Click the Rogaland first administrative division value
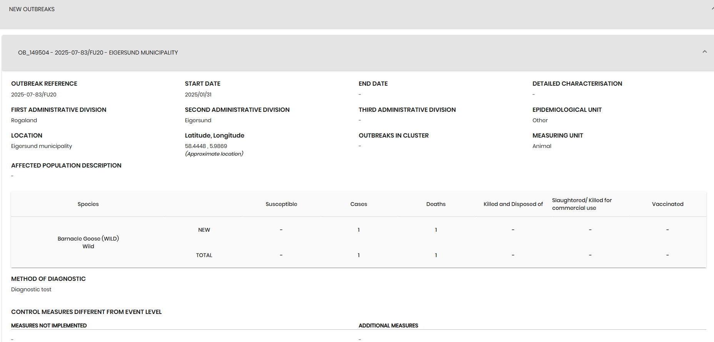Screen dimensions: 714x342 (24, 121)
